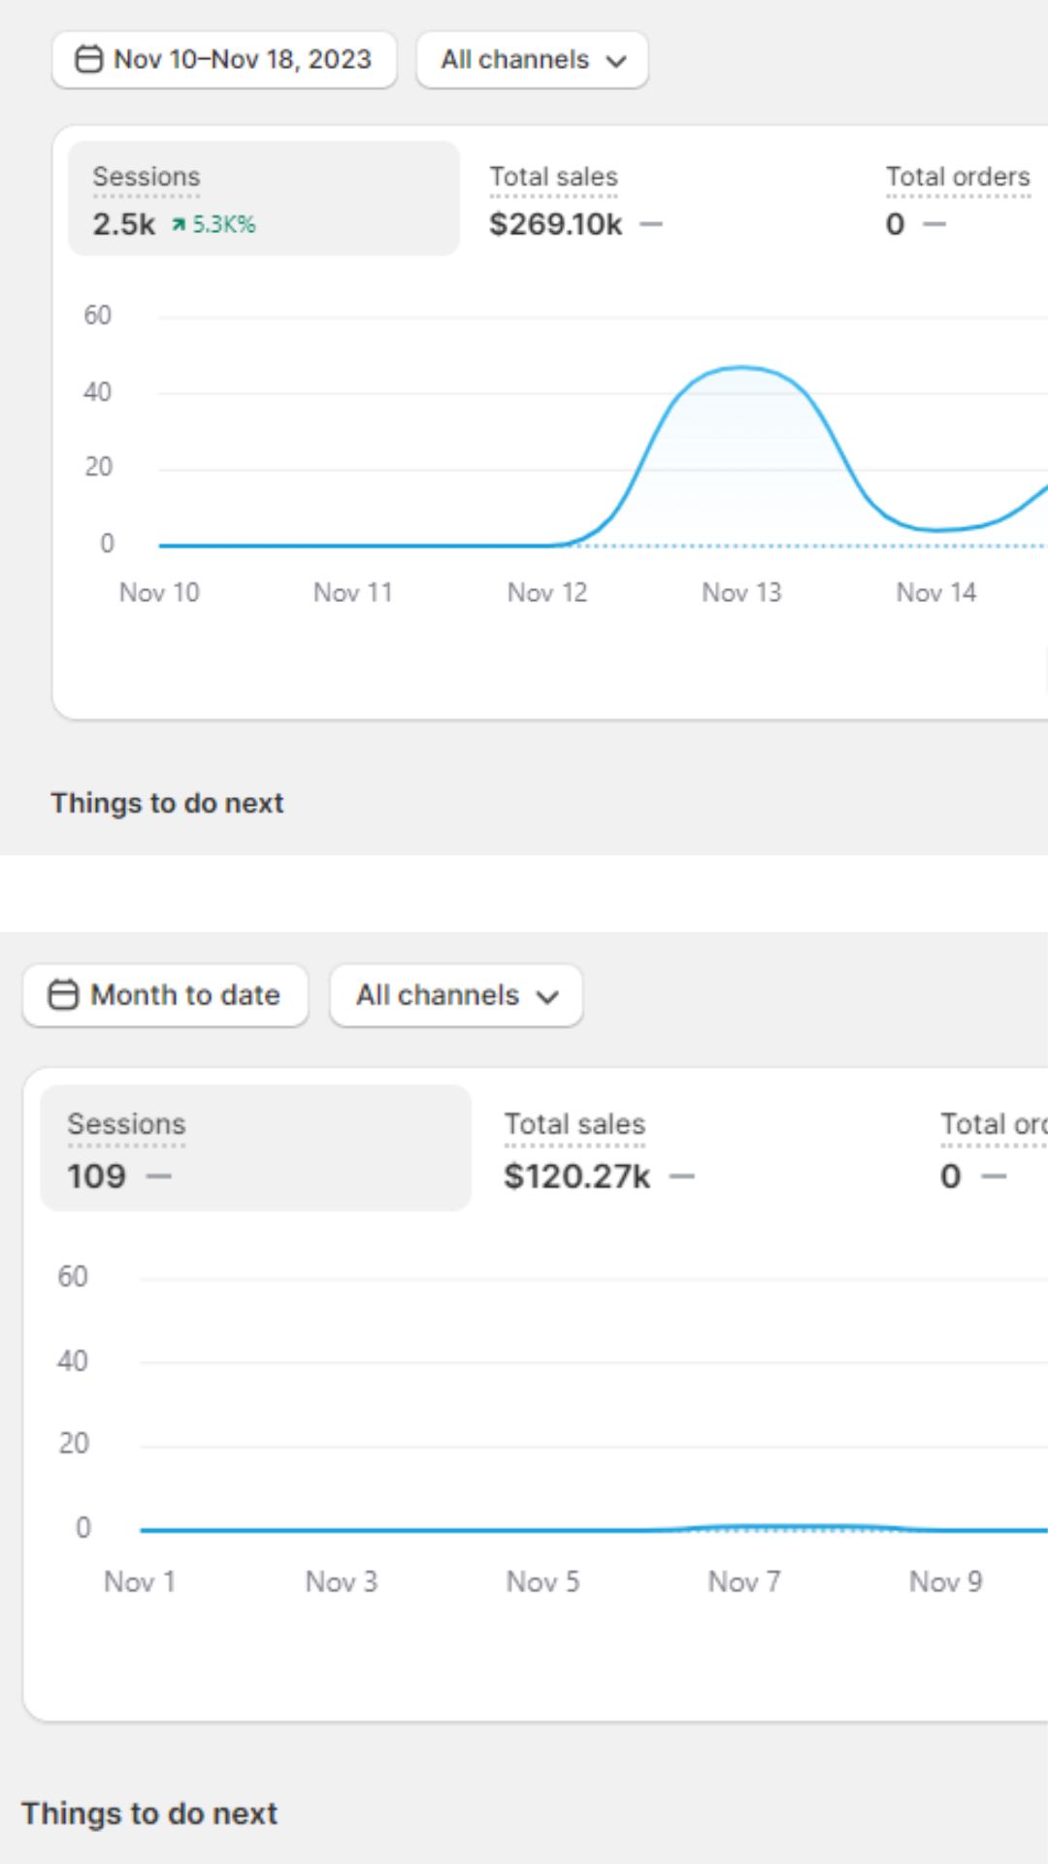The width and height of the screenshot is (1048, 1864).
Task: Click upper Things to do next heading
Action: pos(167,803)
